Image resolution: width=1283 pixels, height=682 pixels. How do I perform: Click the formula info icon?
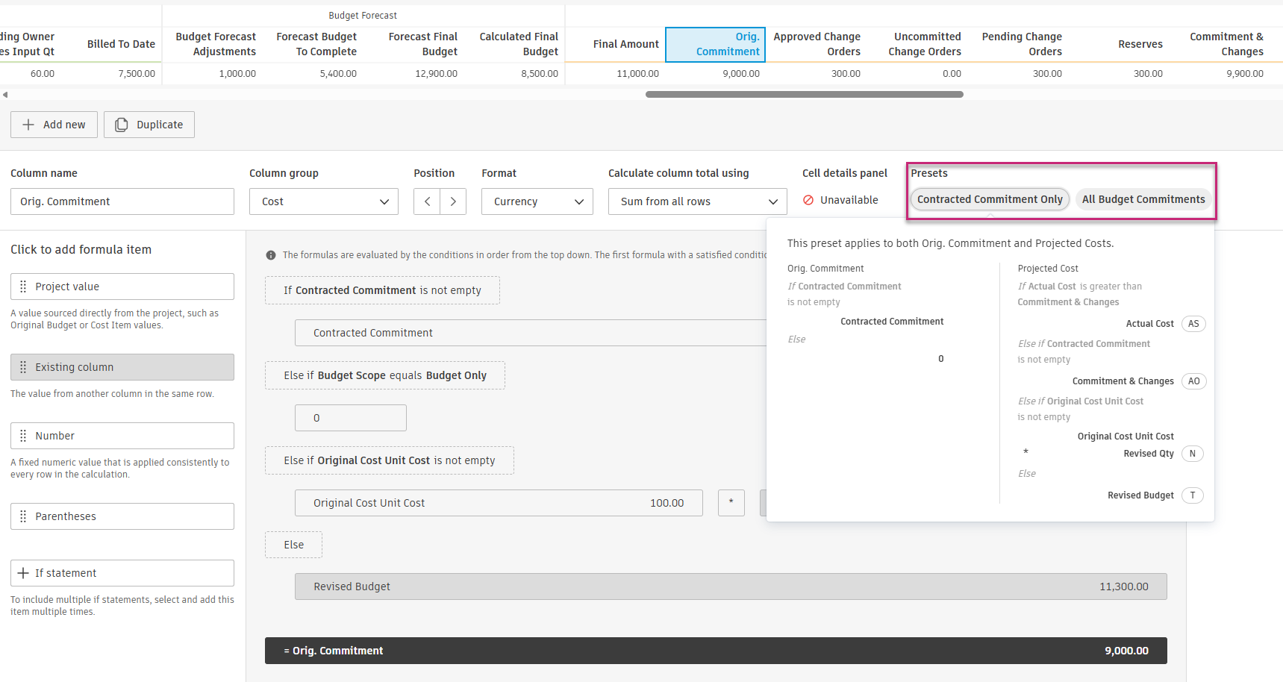coord(271,255)
